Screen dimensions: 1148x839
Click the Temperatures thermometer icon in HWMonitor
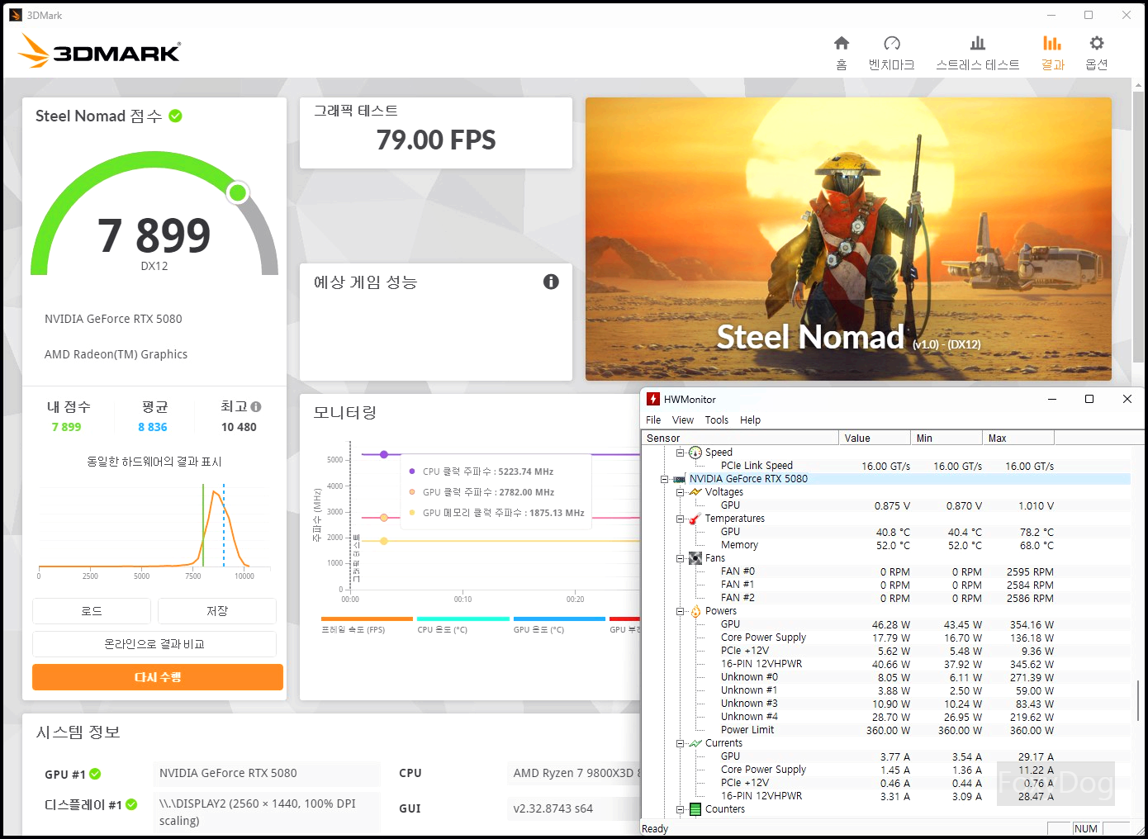click(x=695, y=519)
